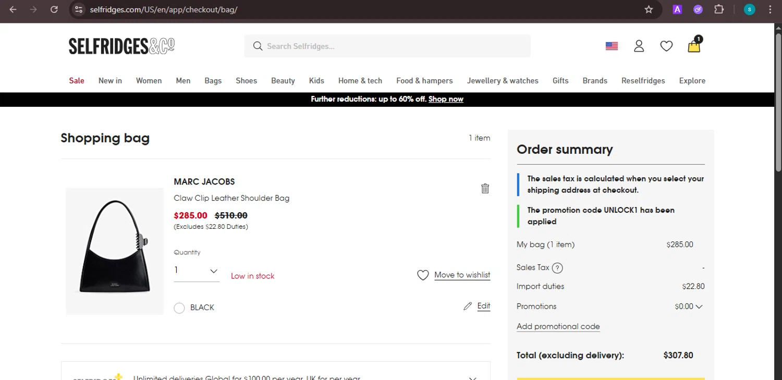Click the Shop now link in banner
Viewport: 782px width, 380px height.
tap(446, 99)
